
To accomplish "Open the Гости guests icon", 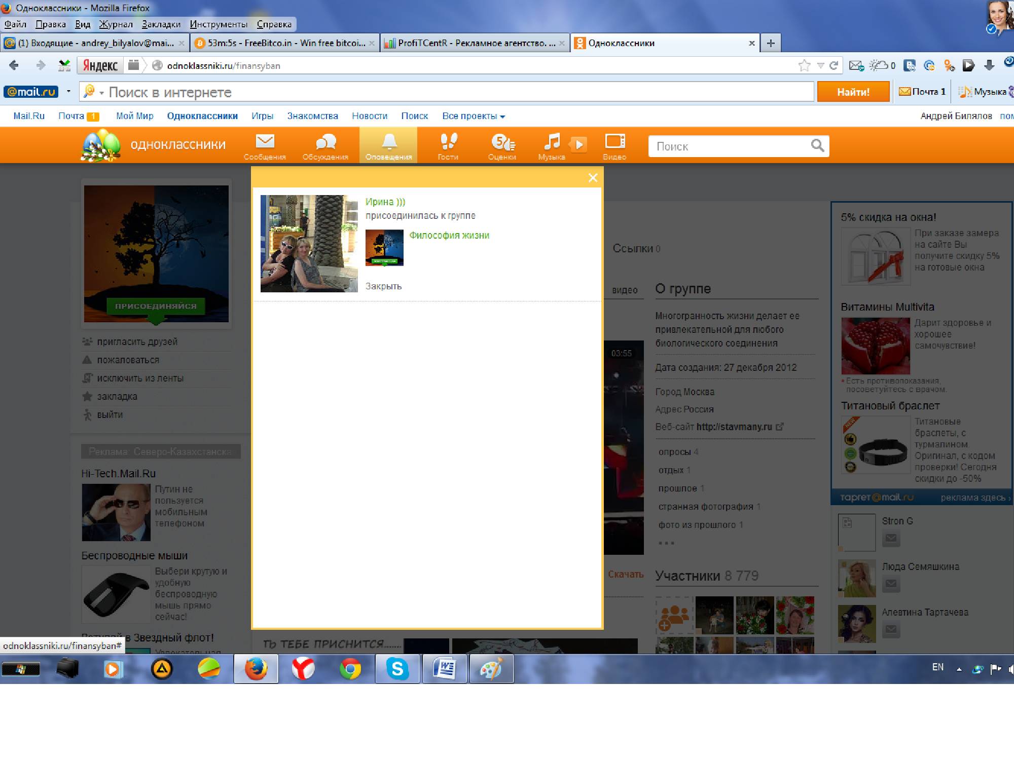I will pos(448,146).
